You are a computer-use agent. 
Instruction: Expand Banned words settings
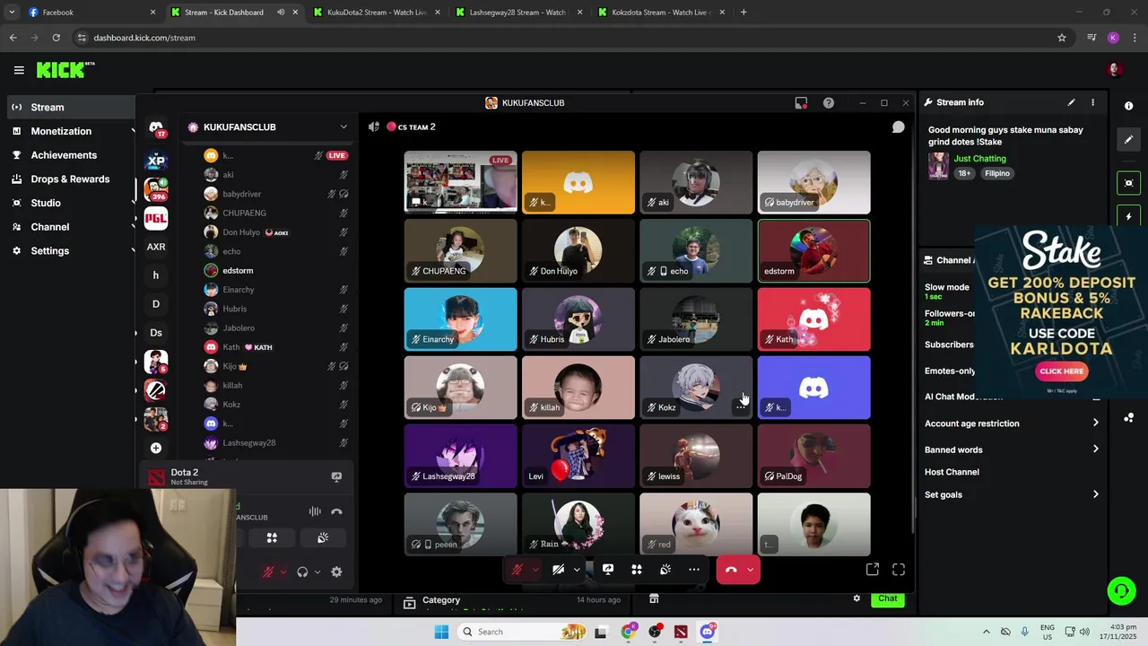1012,450
